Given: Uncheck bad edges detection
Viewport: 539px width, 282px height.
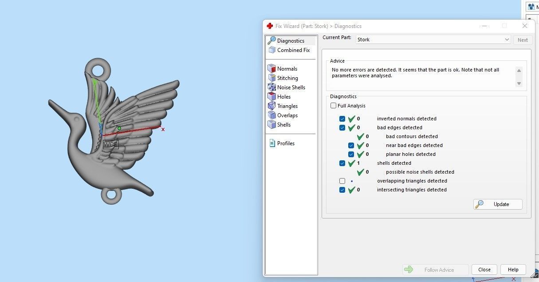Looking at the screenshot, I should pyautogui.click(x=342, y=127).
